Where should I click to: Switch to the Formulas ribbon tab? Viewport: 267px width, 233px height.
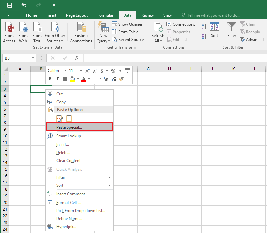coord(105,15)
